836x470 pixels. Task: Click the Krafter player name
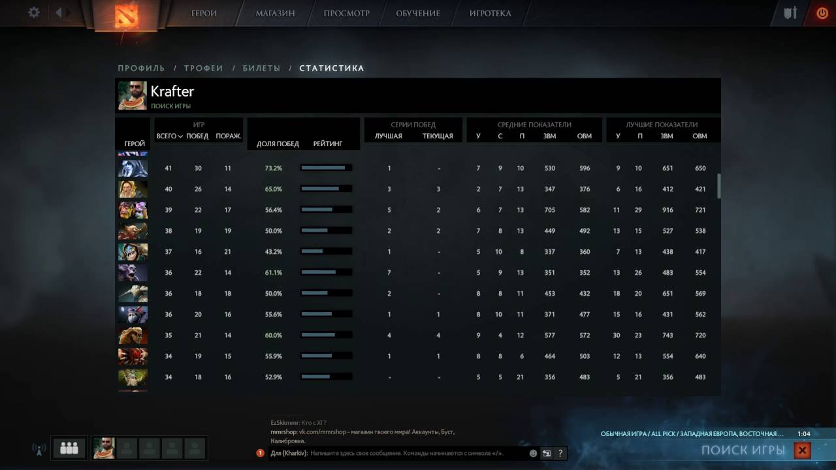point(172,91)
